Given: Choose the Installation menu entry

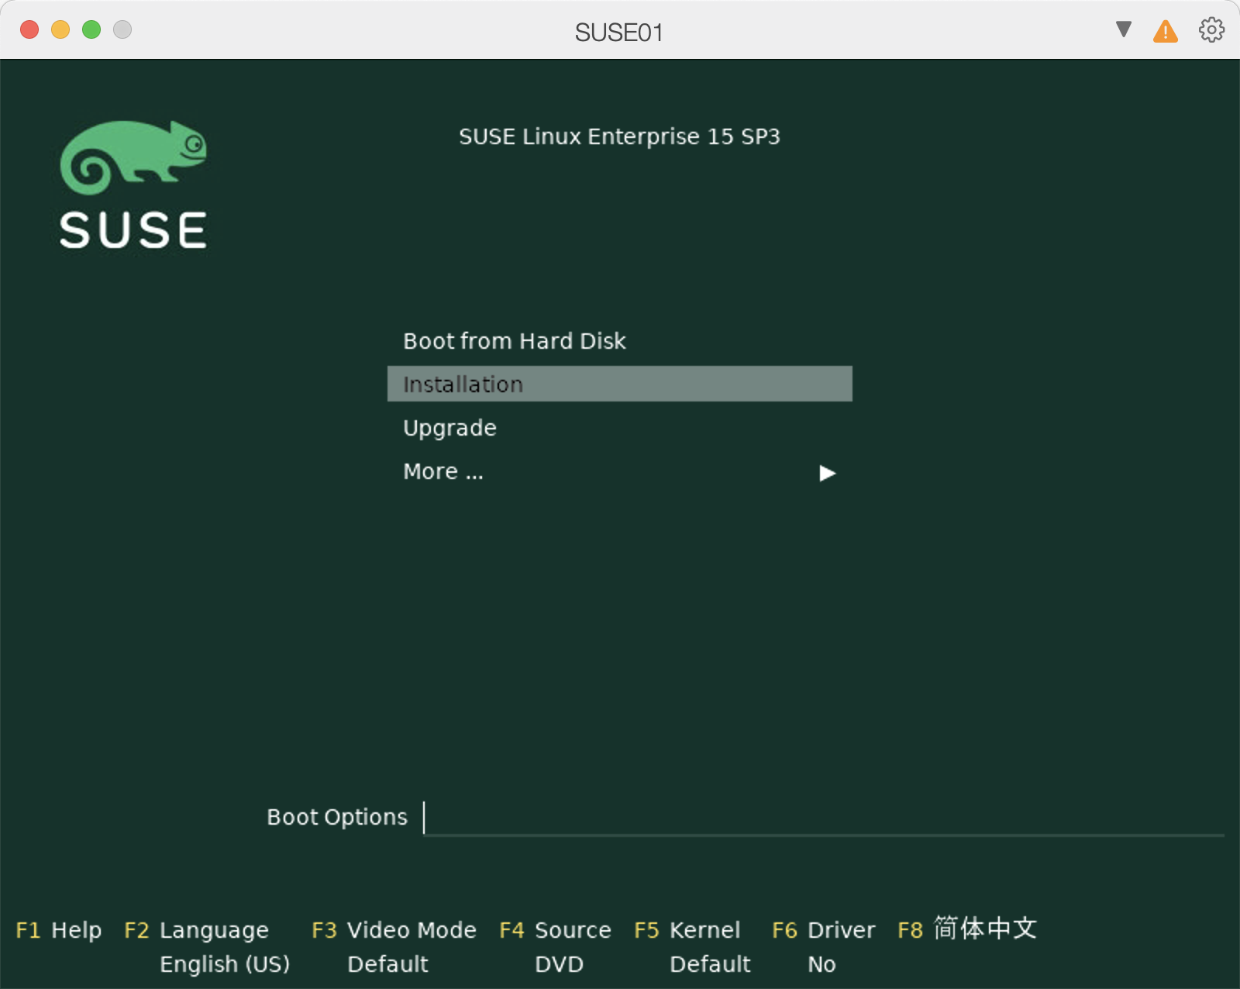Looking at the screenshot, I should 619,384.
